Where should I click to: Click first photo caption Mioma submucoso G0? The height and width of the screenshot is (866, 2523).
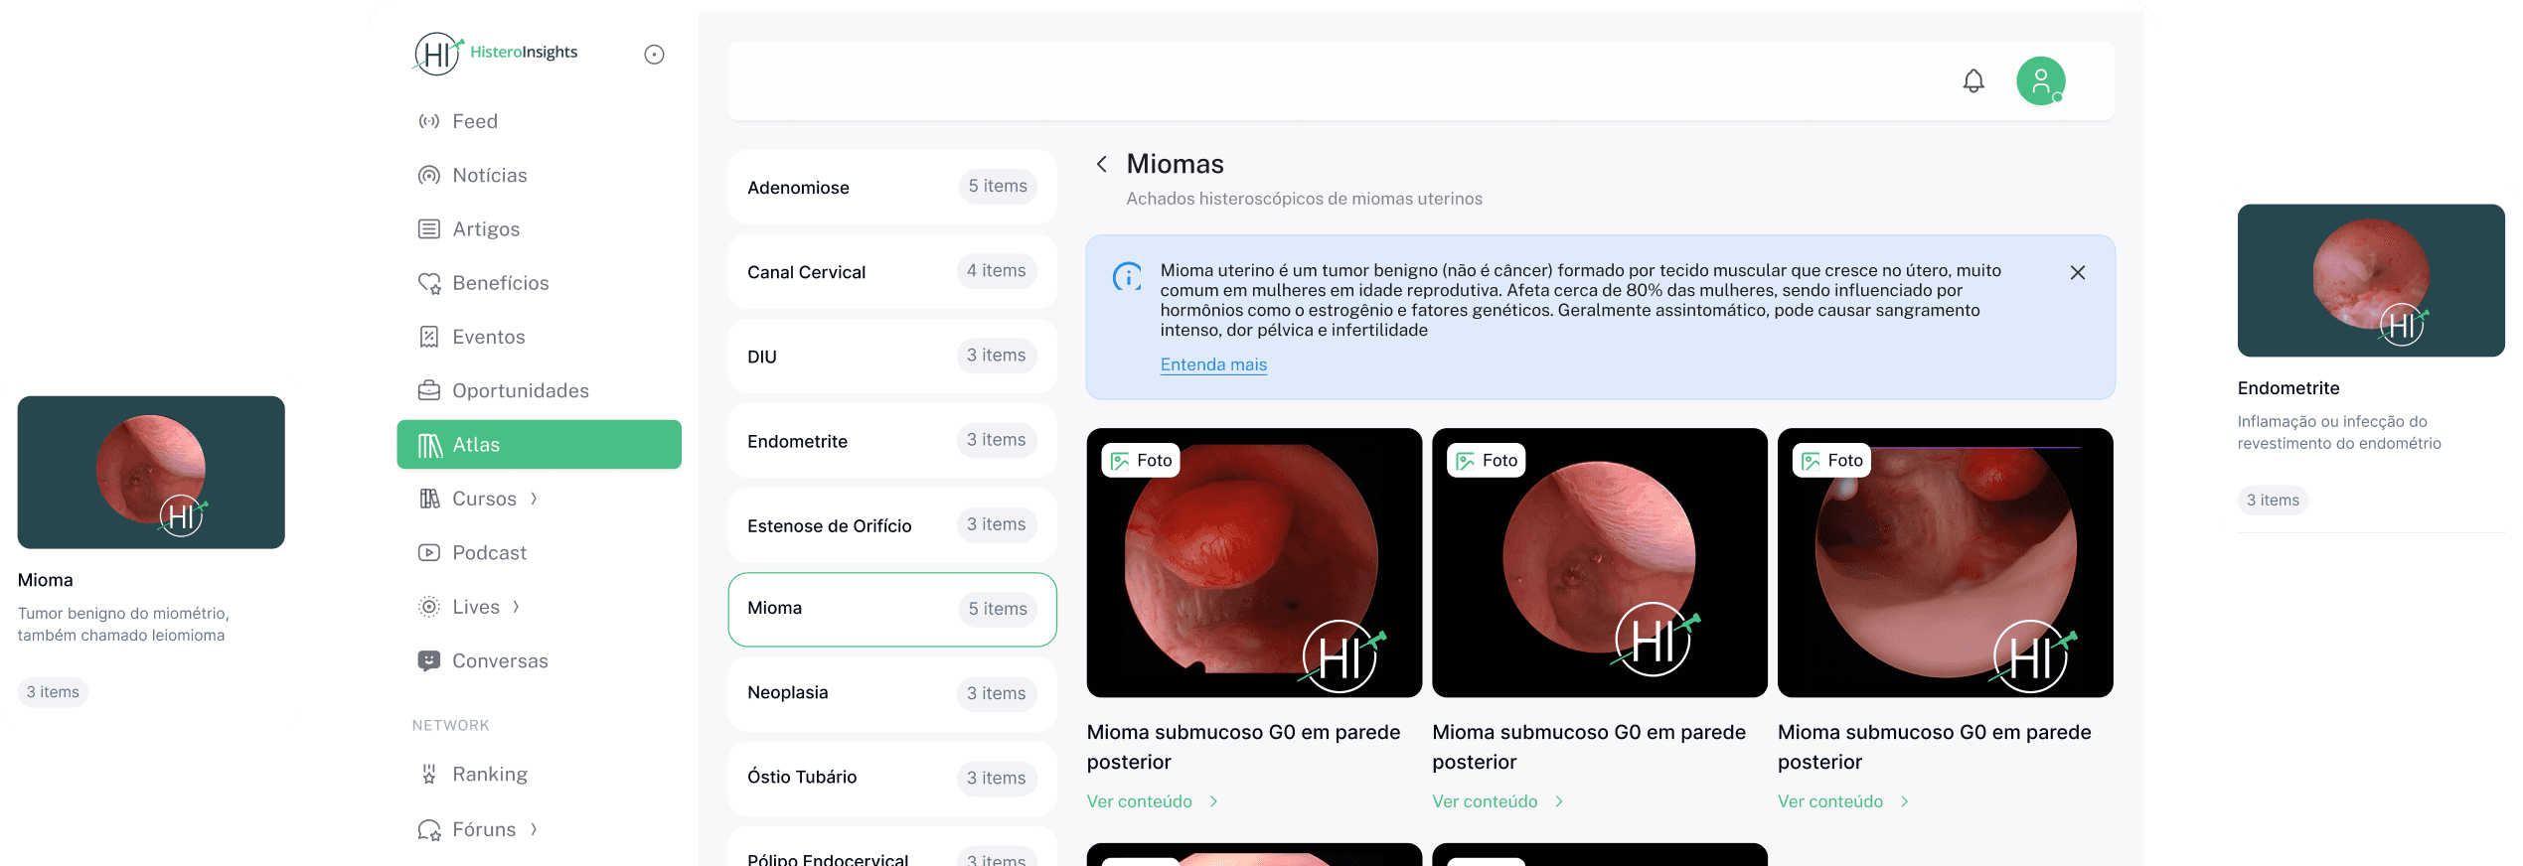[x=1244, y=747]
